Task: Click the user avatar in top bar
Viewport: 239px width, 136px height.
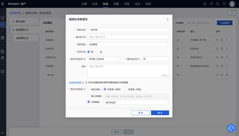Action: (x=232, y=4)
